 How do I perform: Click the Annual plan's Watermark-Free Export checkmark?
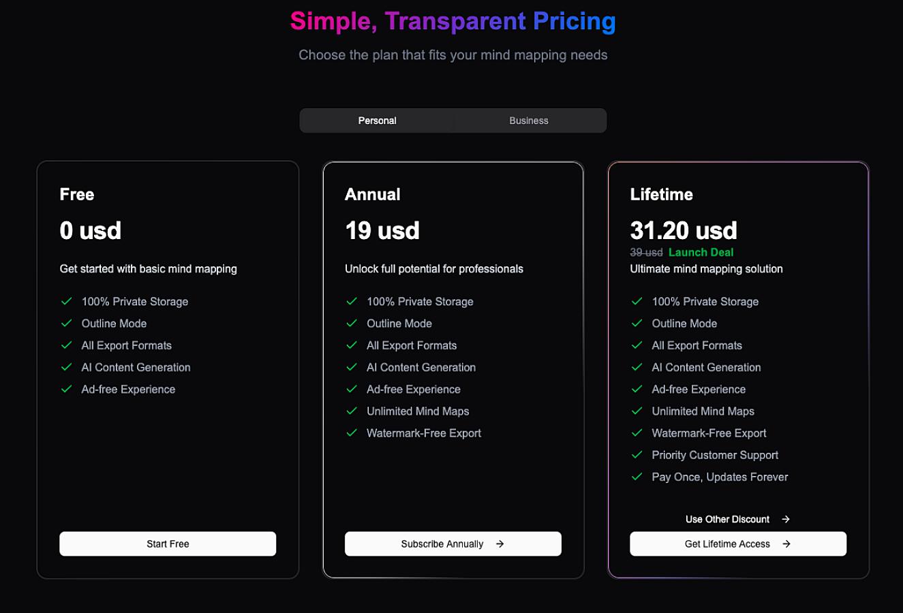(x=352, y=433)
